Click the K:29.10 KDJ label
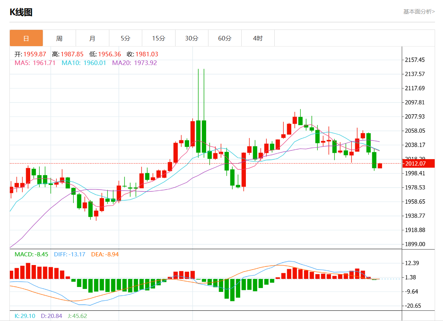Image resolution: width=443 pixels, height=321 pixels. tap(25, 316)
